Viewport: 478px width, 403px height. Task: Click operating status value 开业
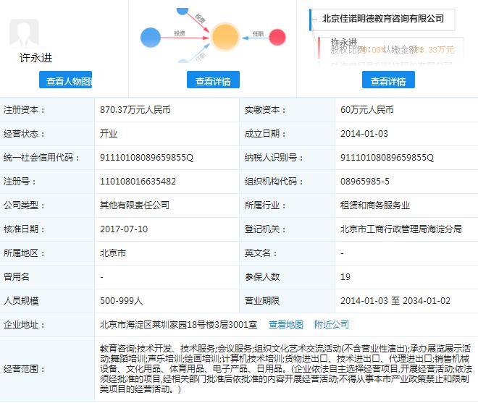click(109, 133)
